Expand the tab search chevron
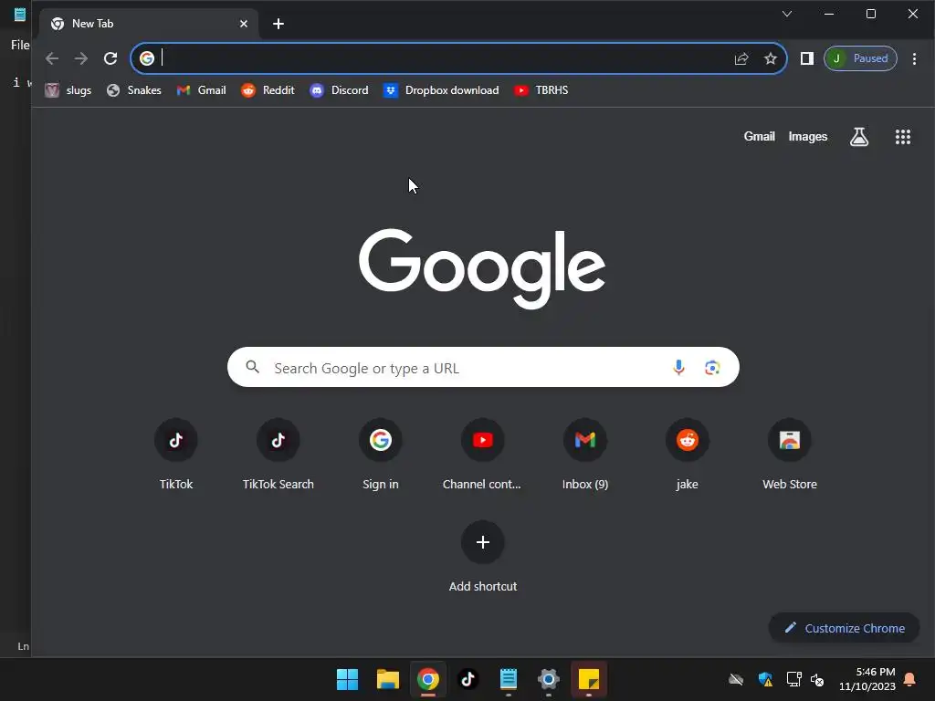Screen dimensions: 935x701 (787, 14)
